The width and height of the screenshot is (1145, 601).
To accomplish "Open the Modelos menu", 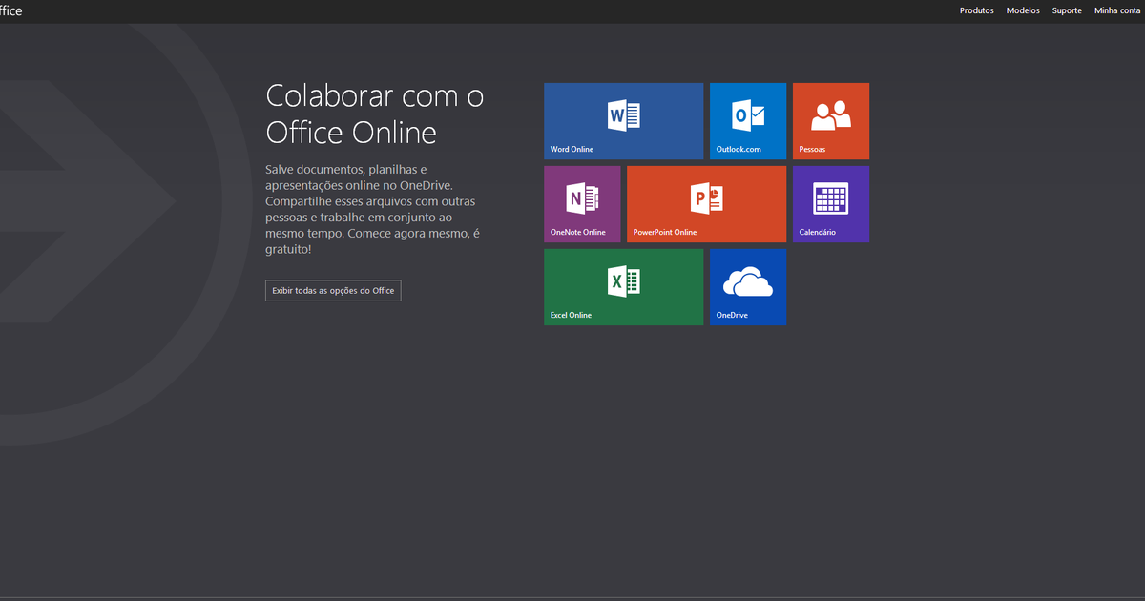I will tap(1022, 10).
